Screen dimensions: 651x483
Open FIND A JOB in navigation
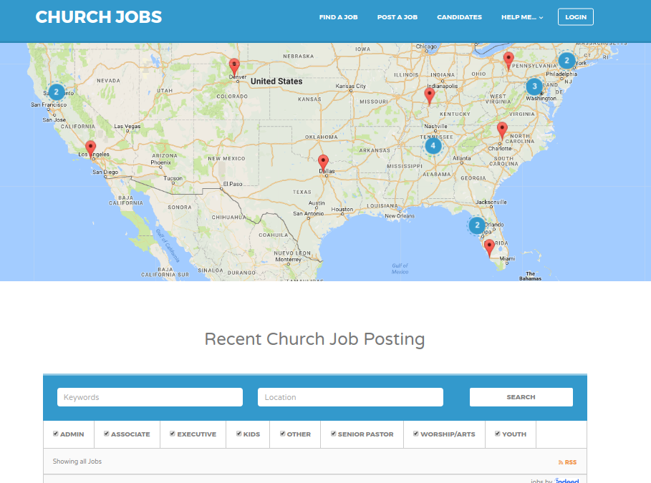click(x=338, y=17)
